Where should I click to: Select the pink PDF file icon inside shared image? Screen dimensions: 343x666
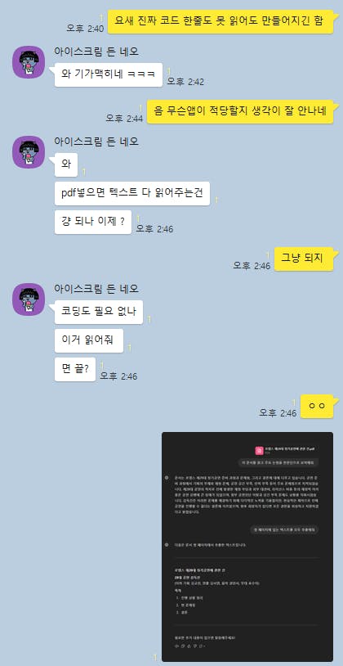click(259, 451)
